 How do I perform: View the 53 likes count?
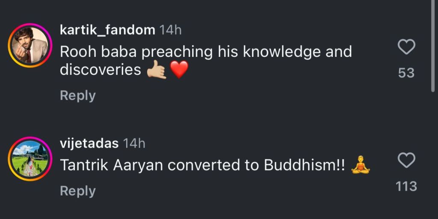406,73
